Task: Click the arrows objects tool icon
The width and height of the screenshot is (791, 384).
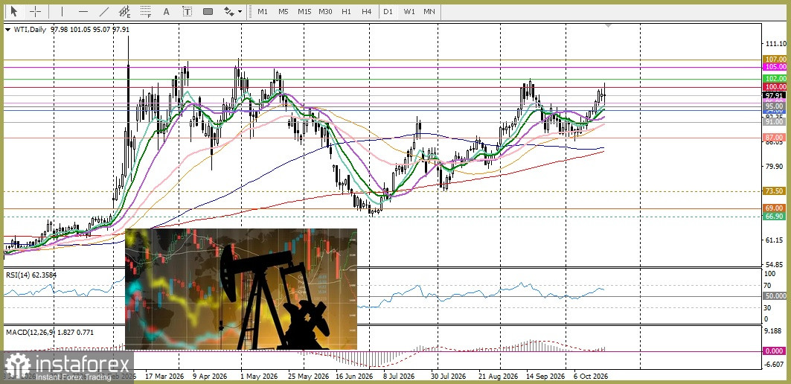Action: tap(229, 11)
